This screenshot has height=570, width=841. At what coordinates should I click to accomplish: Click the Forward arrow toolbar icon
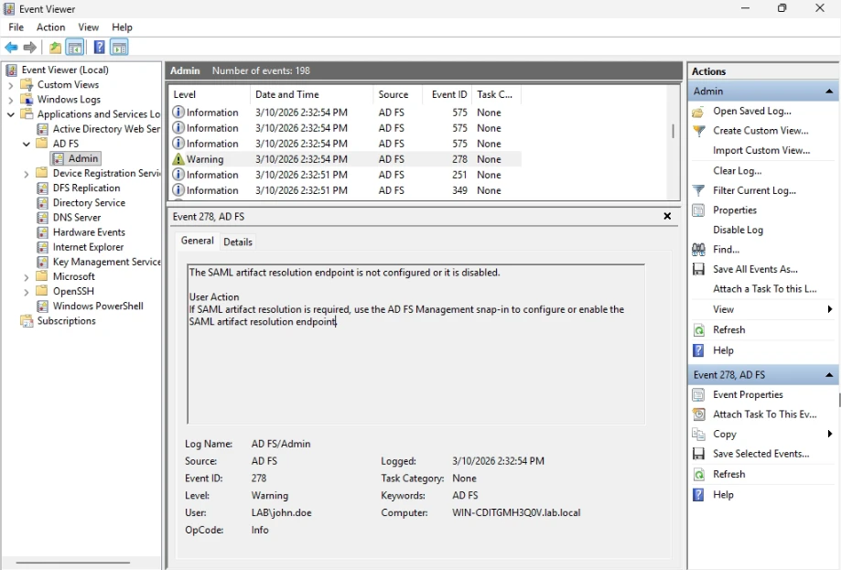coord(30,48)
